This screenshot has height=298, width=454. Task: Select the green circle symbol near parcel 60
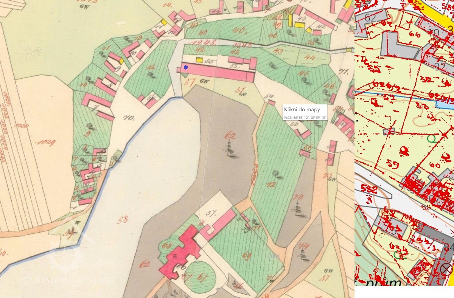[x=431, y=138]
